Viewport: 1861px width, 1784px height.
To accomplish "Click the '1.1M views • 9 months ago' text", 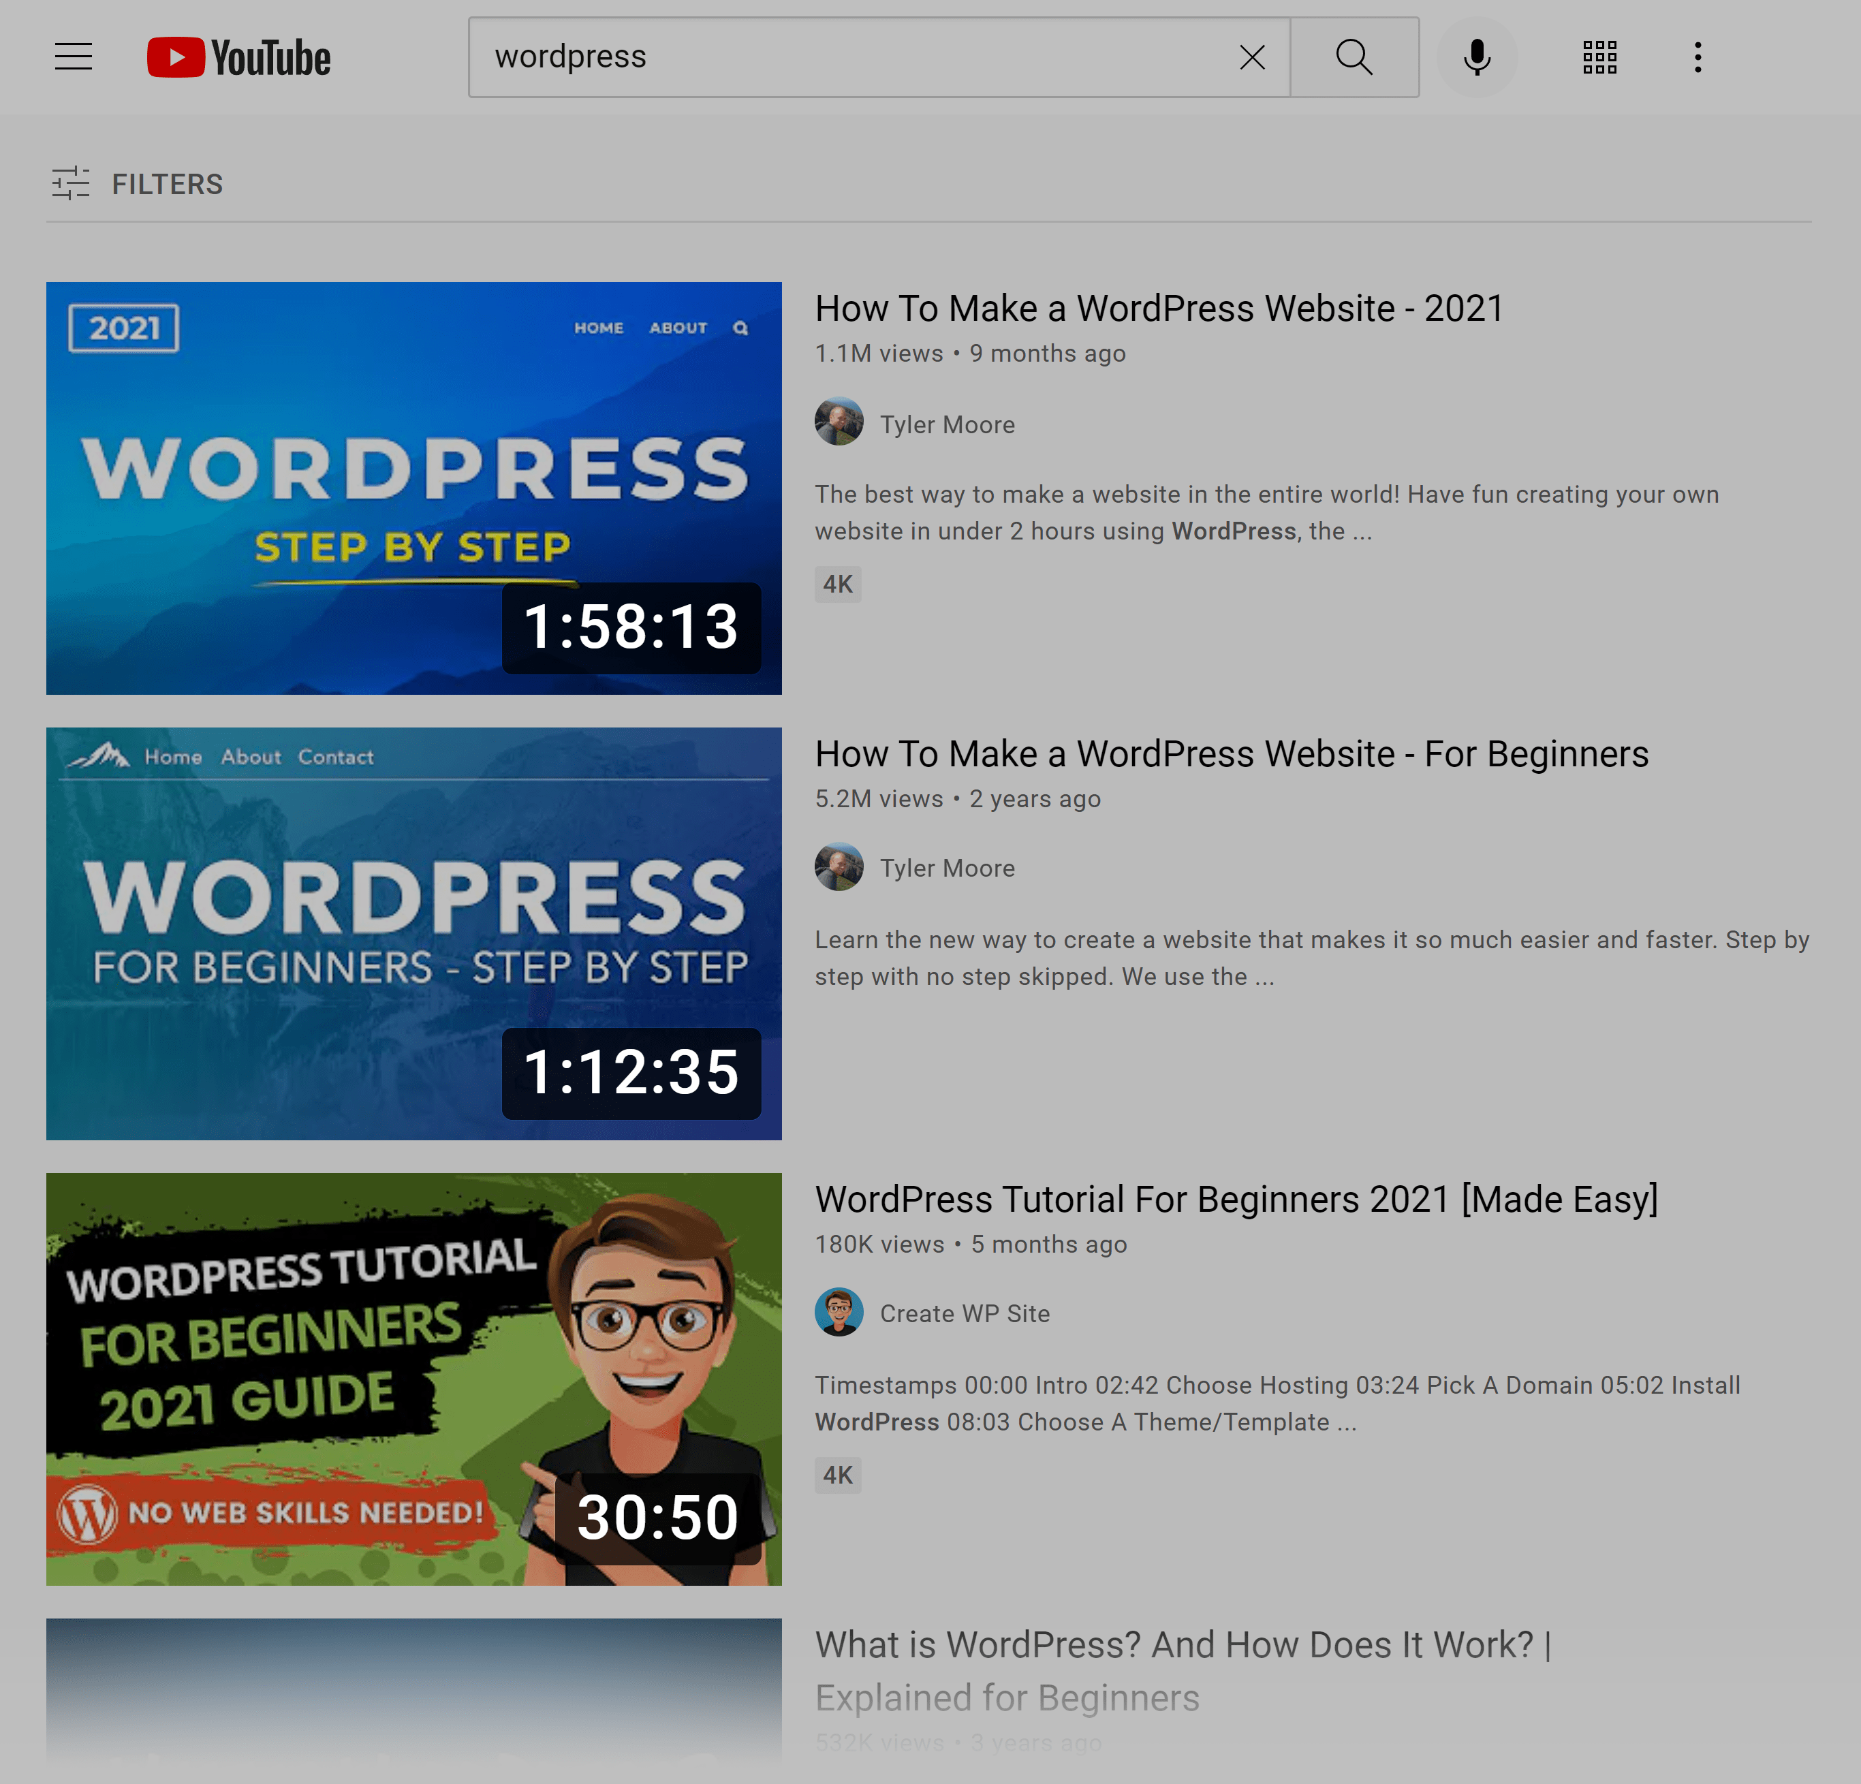I will click(x=971, y=354).
